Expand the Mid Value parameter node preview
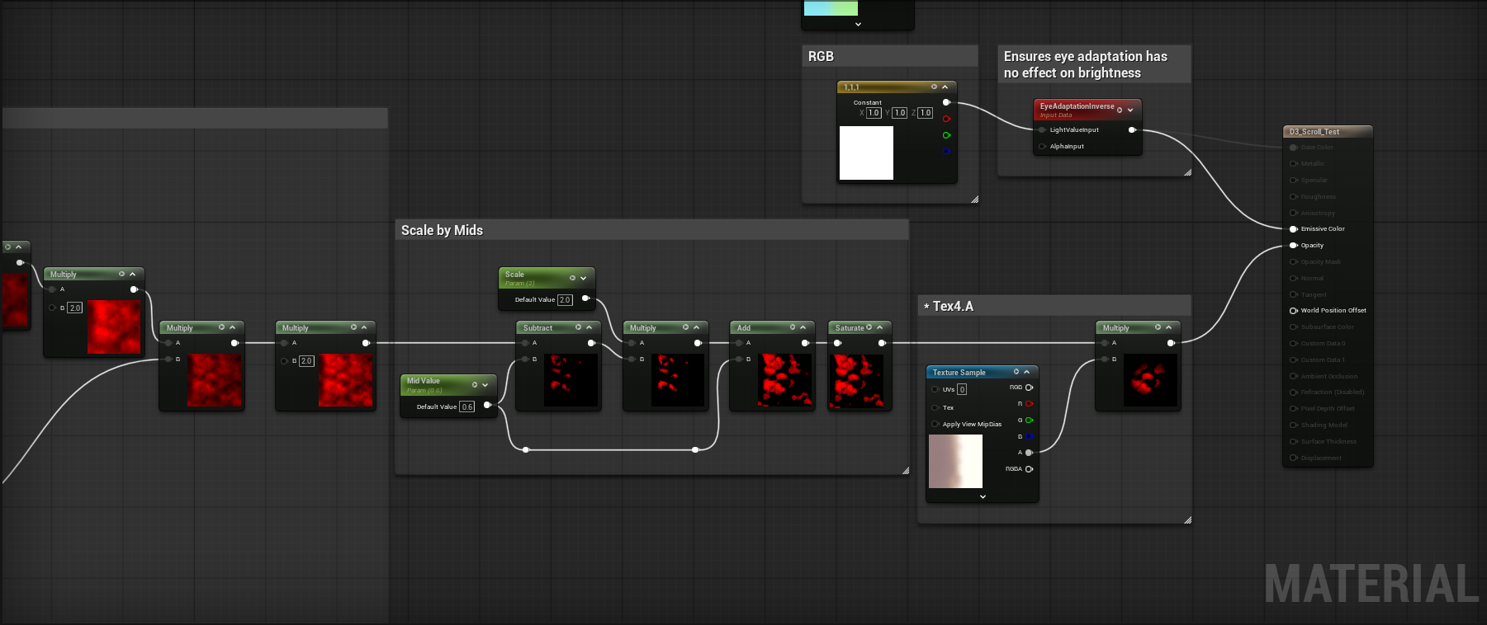1487x625 pixels. tap(485, 384)
